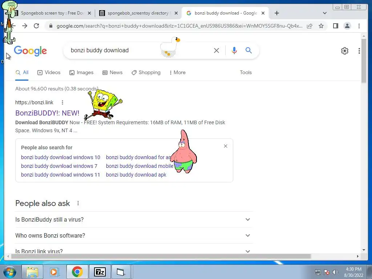Click the Patrick Star screen toy

[x=183, y=151]
